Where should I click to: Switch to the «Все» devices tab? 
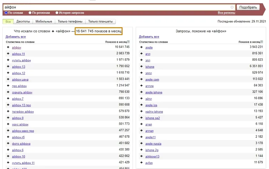8,22
